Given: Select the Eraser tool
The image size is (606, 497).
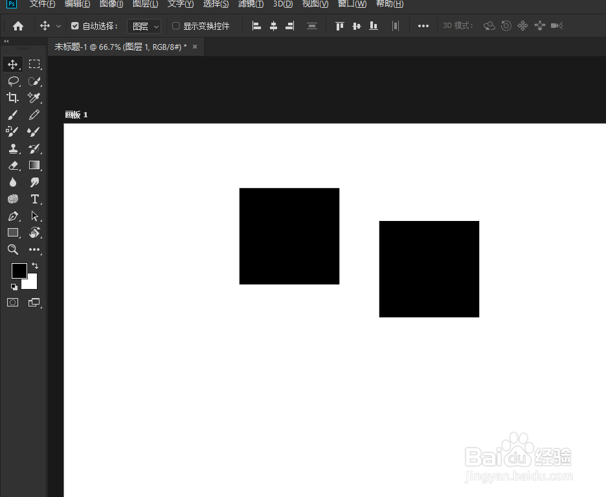Looking at the screenshot, I should 13,165.
